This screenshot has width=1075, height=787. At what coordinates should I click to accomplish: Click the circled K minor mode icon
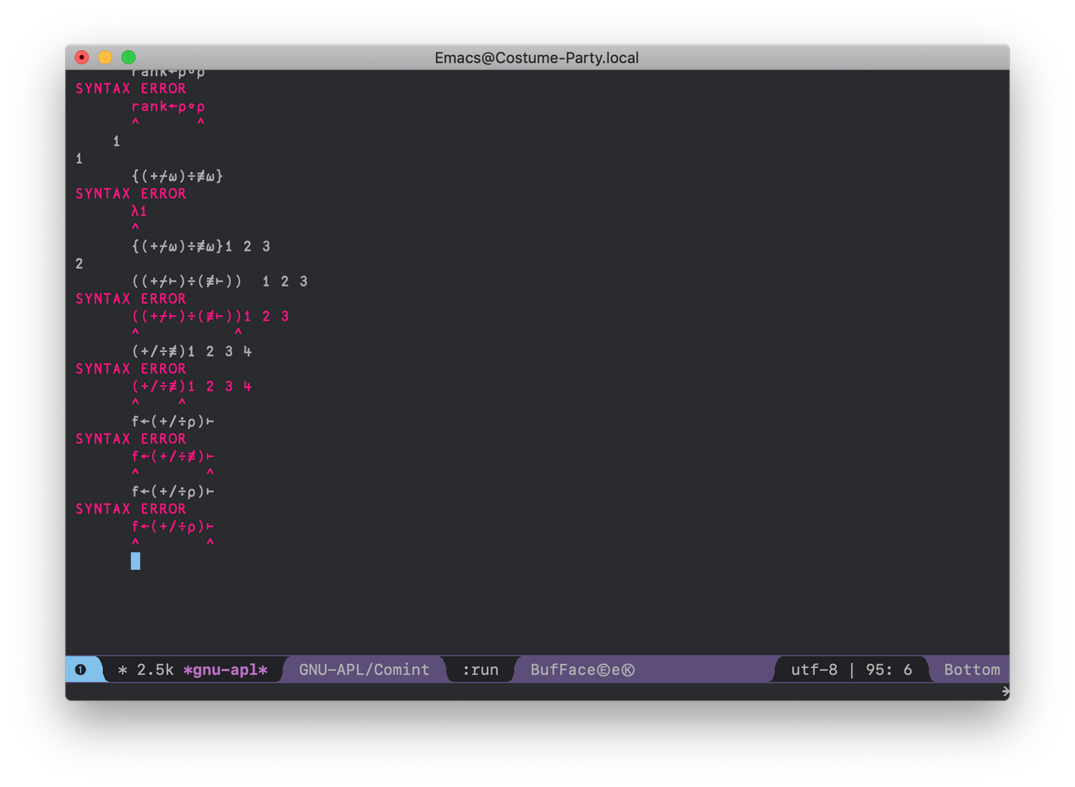point(629,669)
